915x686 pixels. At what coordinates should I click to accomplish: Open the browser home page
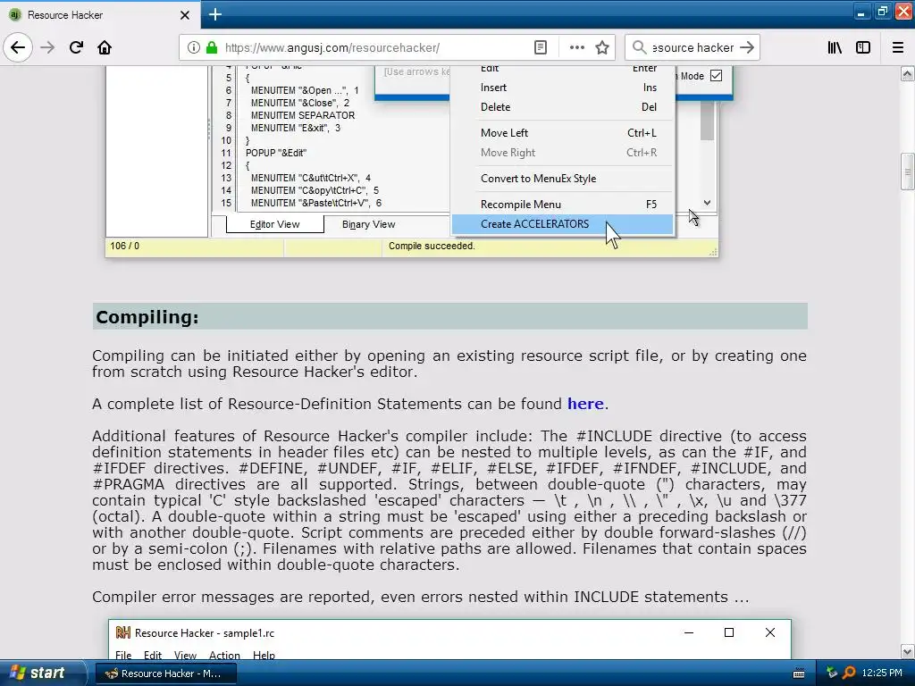[x=105, y=47]
